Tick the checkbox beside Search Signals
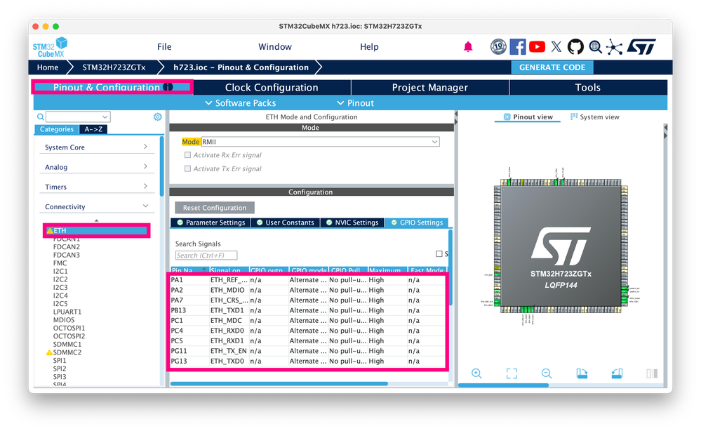The height and width of the screenshot is (431, 701). pos(439,254)
